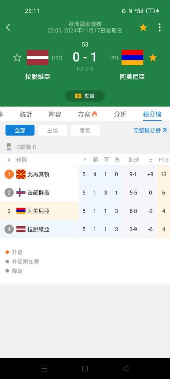
Task: Unfavorite Armenia with the filled star
Action: pos(153,58)
